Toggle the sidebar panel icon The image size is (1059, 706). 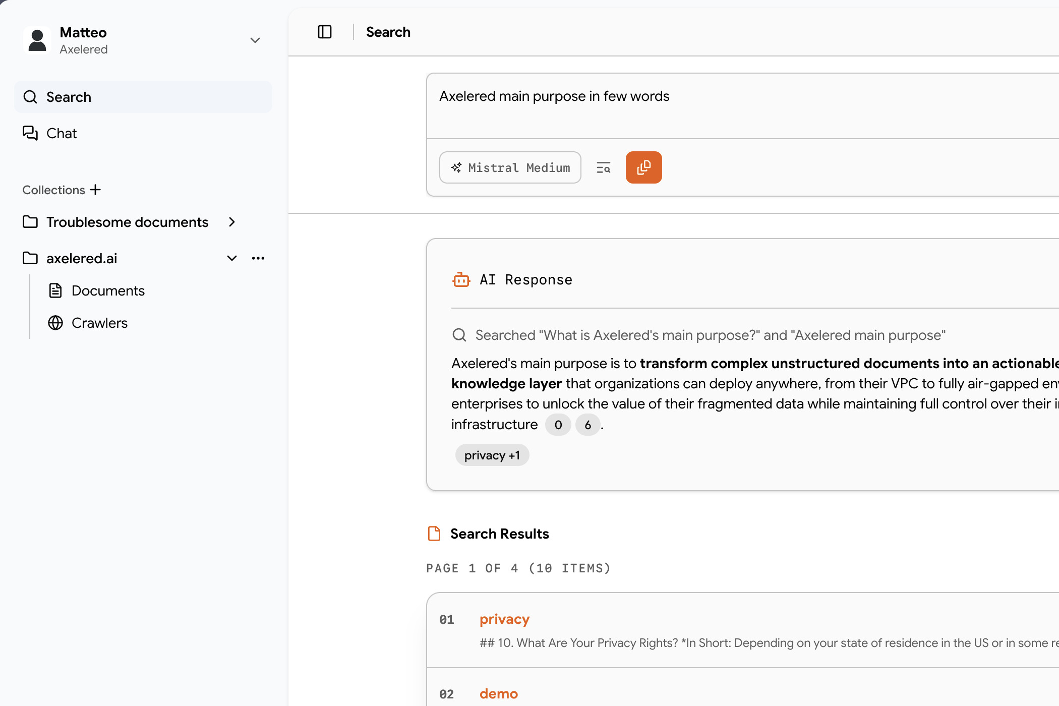point(324,32)
